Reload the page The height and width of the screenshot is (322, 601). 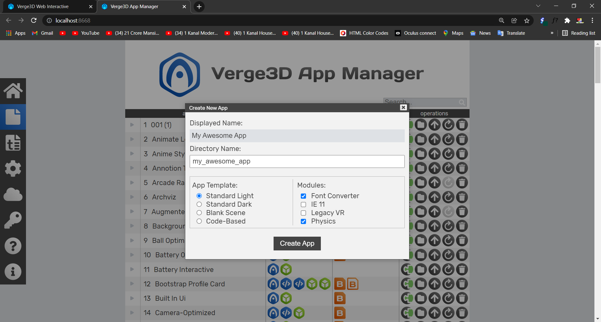[x=34, y=21]
